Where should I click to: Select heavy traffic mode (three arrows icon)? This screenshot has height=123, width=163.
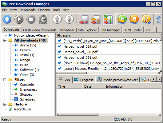(x=108, y=19)
